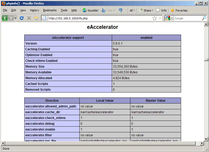Viewport: 209px width, 152px height.
Task: Click the eaccelerator.debug directive name
Action: coord(40,123)
